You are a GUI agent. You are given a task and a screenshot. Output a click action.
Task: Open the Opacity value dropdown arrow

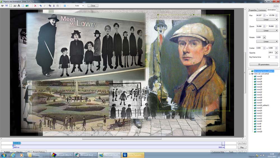coord(276,52)
